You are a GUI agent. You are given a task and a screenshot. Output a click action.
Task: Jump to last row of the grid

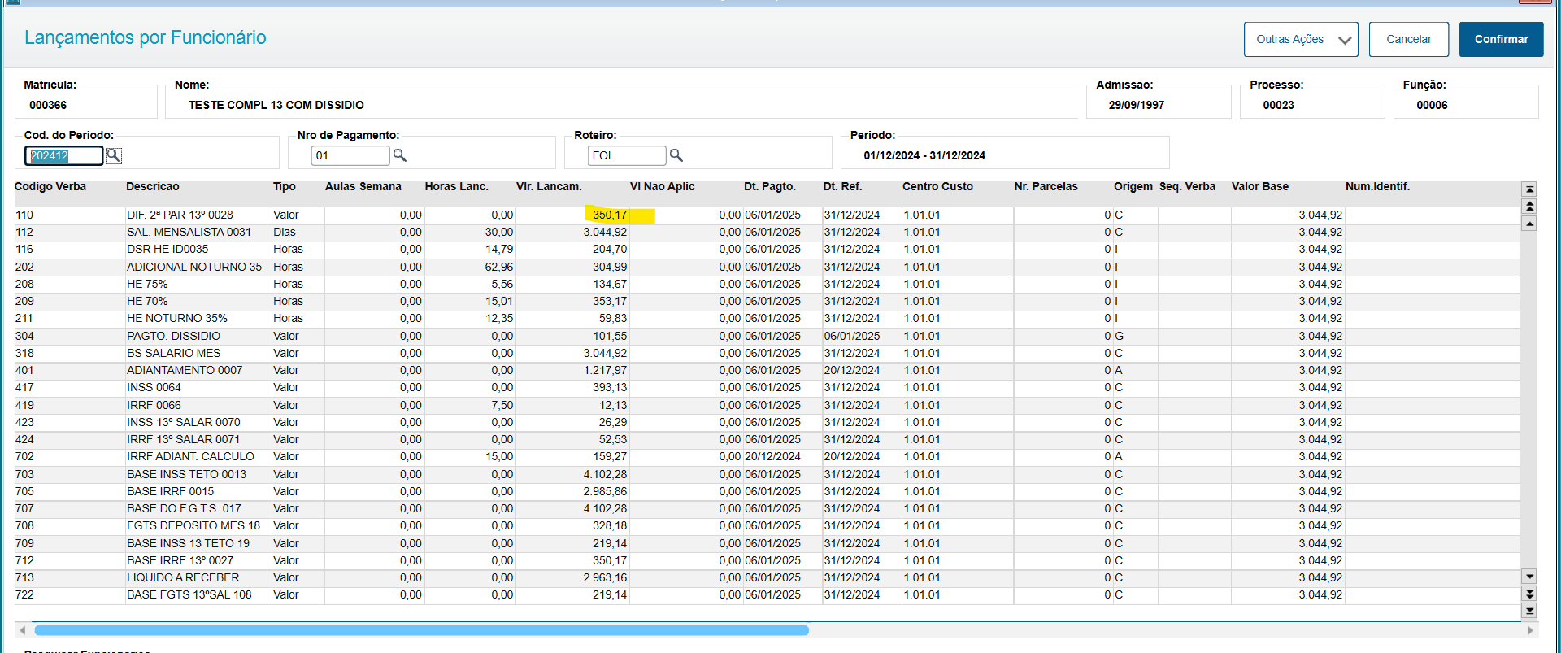1529,611
